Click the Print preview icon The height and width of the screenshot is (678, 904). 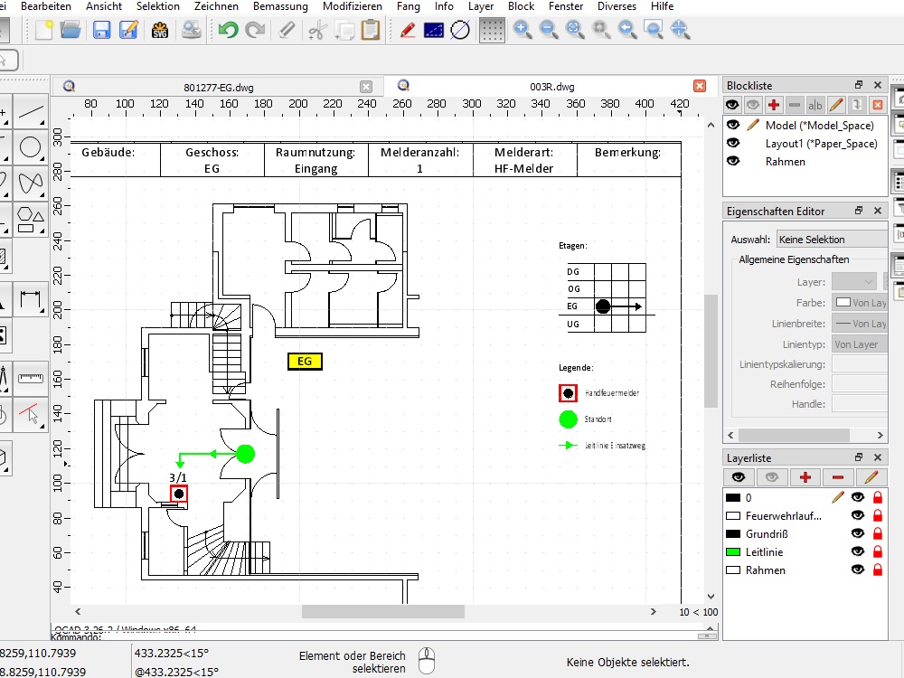192,30
